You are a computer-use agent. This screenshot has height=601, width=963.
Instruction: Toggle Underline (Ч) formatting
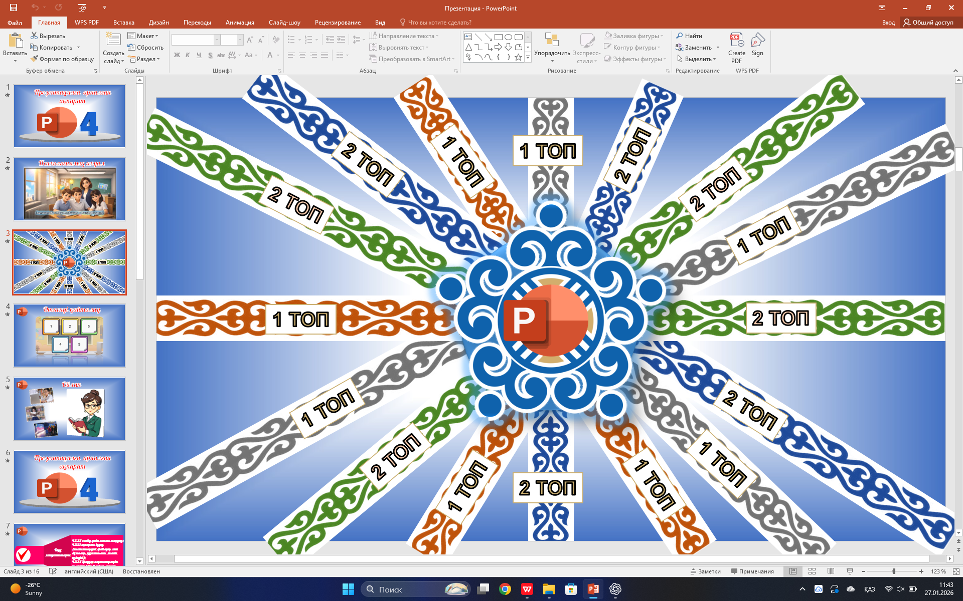(x=199, y=55)
